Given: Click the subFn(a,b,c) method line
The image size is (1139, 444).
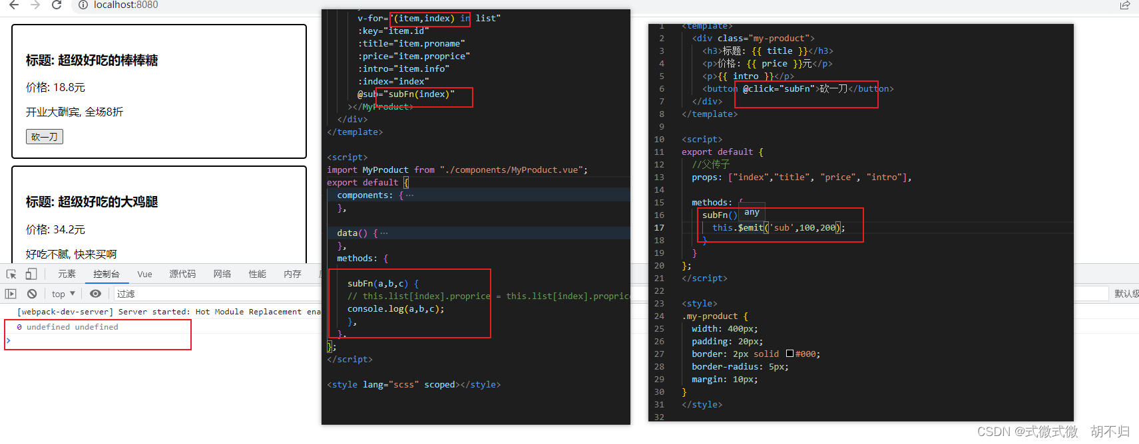Looking at the screenshot, I should coord(383,284).
